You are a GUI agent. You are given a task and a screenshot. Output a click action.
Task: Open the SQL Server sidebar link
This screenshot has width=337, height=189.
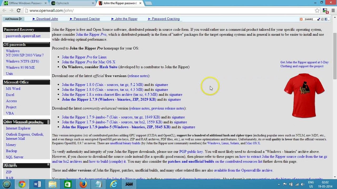click(14, 157)
